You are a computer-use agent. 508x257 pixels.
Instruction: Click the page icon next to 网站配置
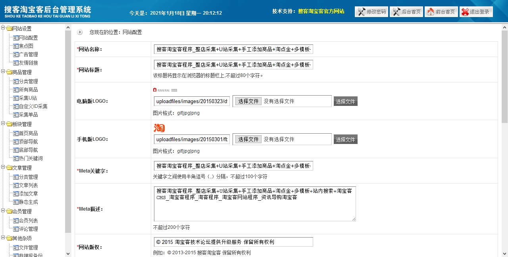click(x=16, y=38)
